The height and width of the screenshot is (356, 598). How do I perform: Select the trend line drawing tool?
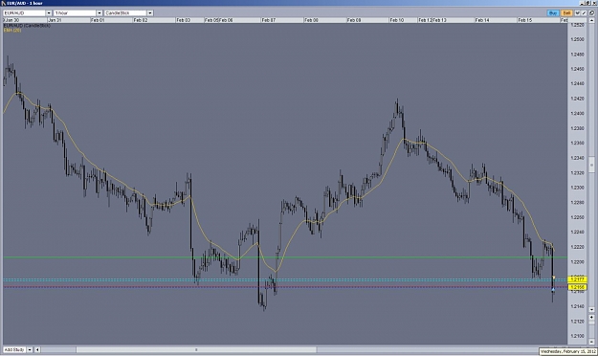(584, 13)
